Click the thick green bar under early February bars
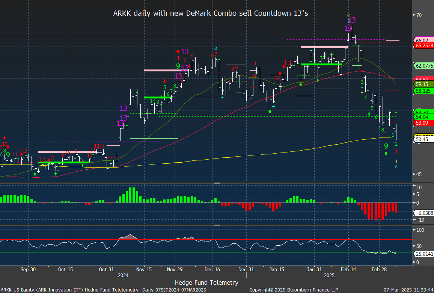This screenshot has height=293, width=434. coord(321,65)
